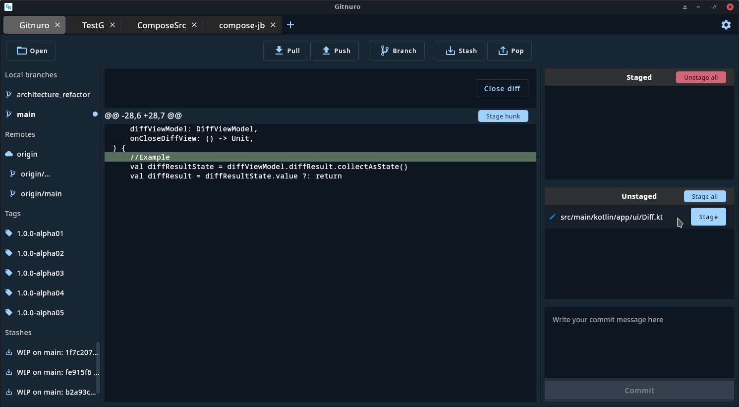Switch to the compose-jb tab

click(242, 25)
